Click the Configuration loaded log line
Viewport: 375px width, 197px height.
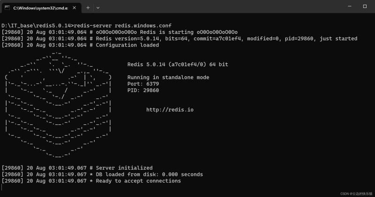127,45
